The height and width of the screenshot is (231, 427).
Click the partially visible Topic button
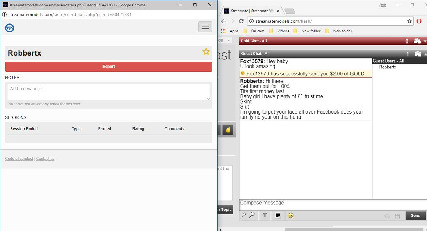click(x=226, y=210)
